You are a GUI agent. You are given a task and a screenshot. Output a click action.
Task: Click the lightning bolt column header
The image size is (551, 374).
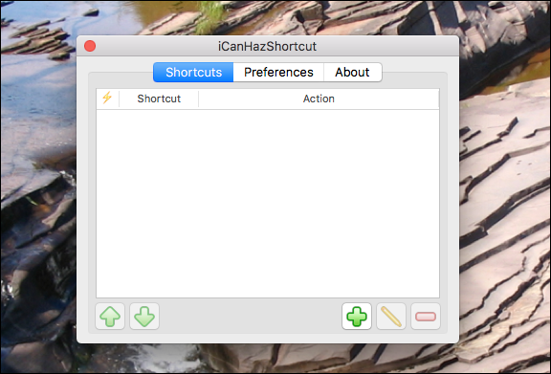click(x=107, y=99)
